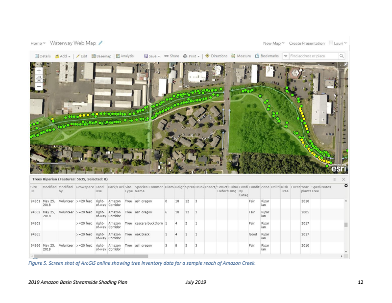Image resolution: width=392 pixels, height=303 pixels.
Task: Click the map zoom out minus button
Action: (x=39, y=86)
